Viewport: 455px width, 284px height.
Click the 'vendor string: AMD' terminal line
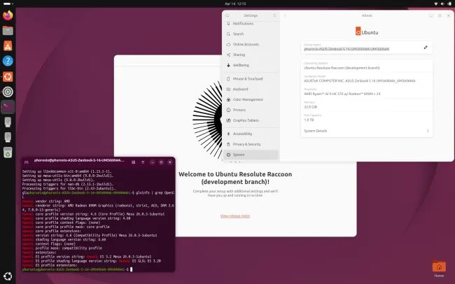click(46, 201)
